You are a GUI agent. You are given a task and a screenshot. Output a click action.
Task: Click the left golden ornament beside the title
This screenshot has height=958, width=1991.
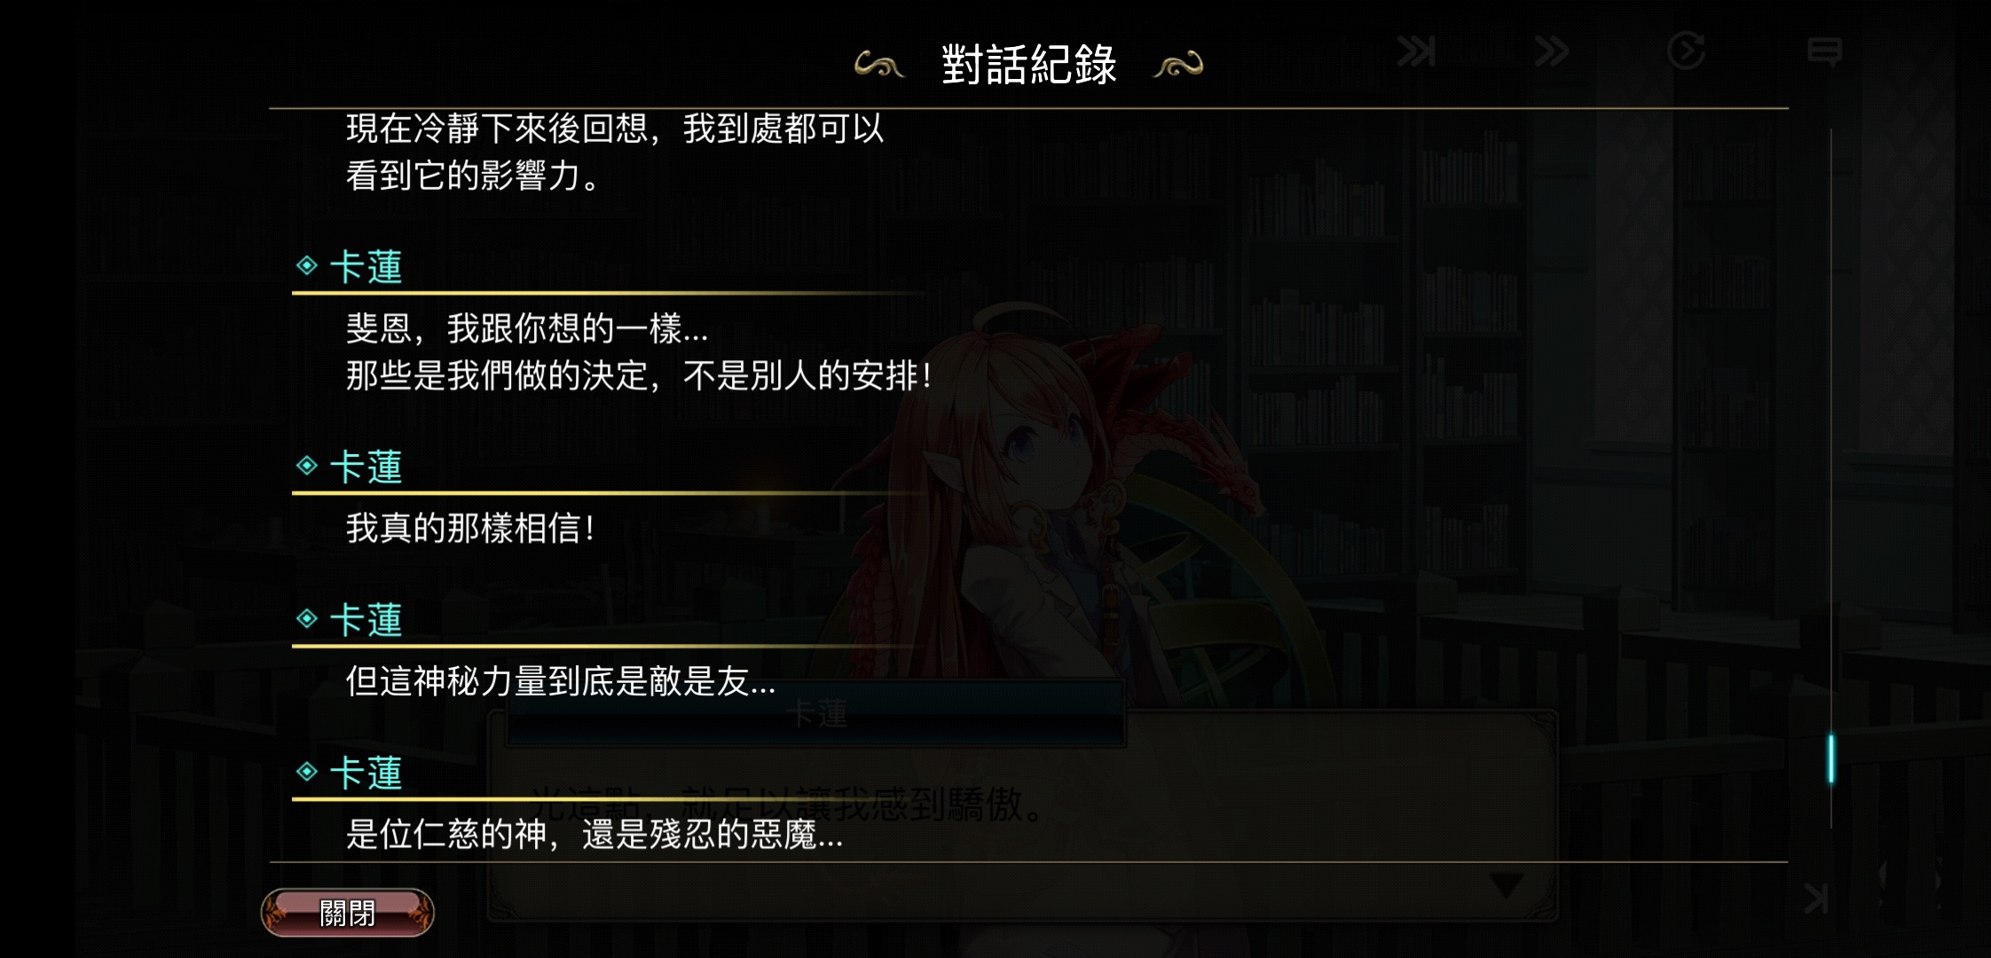coord(879,65)
